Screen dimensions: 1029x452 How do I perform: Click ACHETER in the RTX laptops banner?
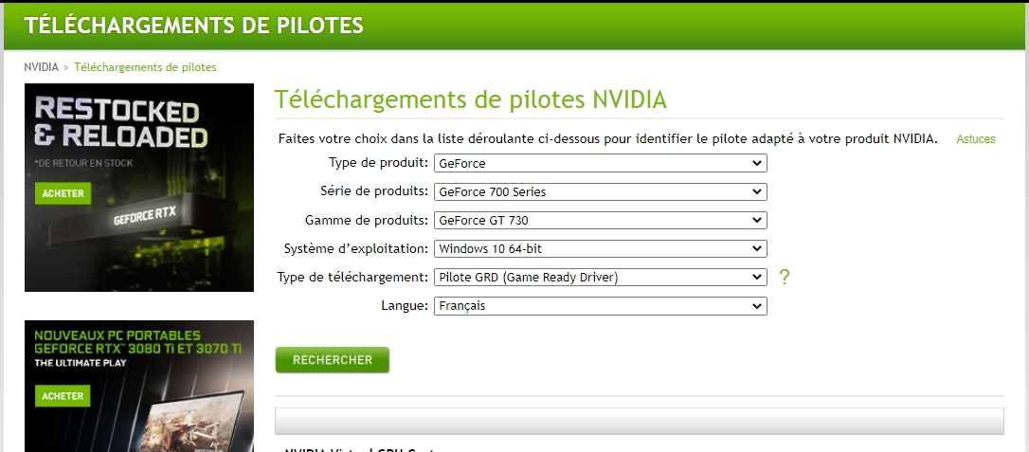click(x=63, y=396)
